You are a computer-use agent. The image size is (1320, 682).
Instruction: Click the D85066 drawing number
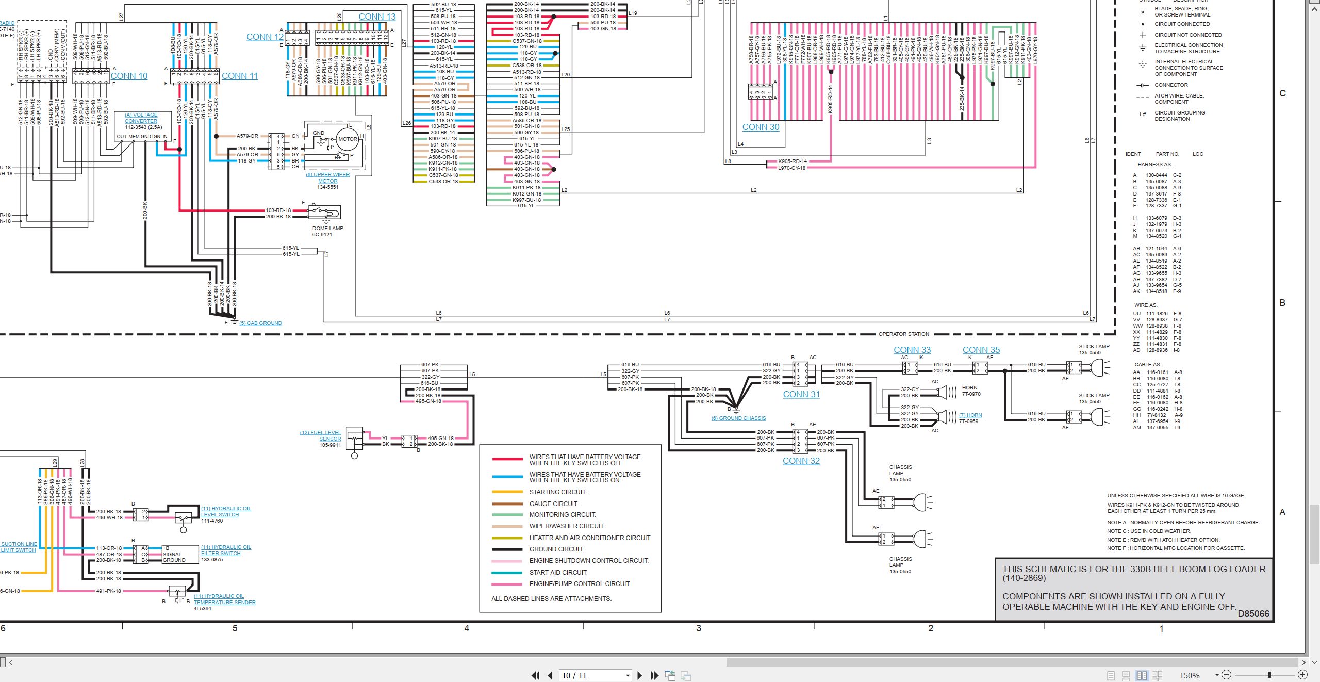pyautogui.click(x=1253, y=614)
